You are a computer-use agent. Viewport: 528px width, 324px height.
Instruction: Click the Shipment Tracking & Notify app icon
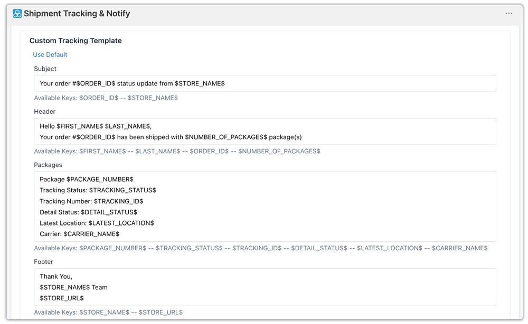[17, 14]
